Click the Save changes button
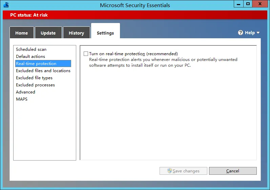 pos(183,171)
